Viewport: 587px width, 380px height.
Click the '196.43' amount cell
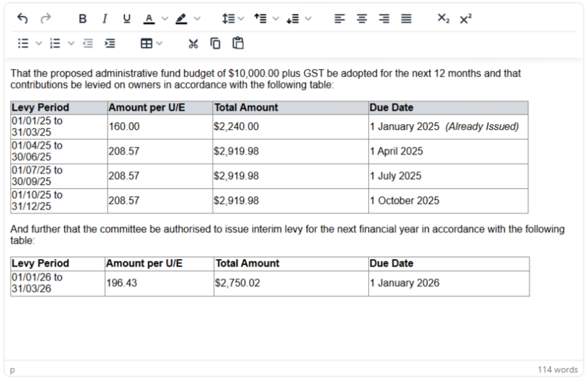point(159,283)
